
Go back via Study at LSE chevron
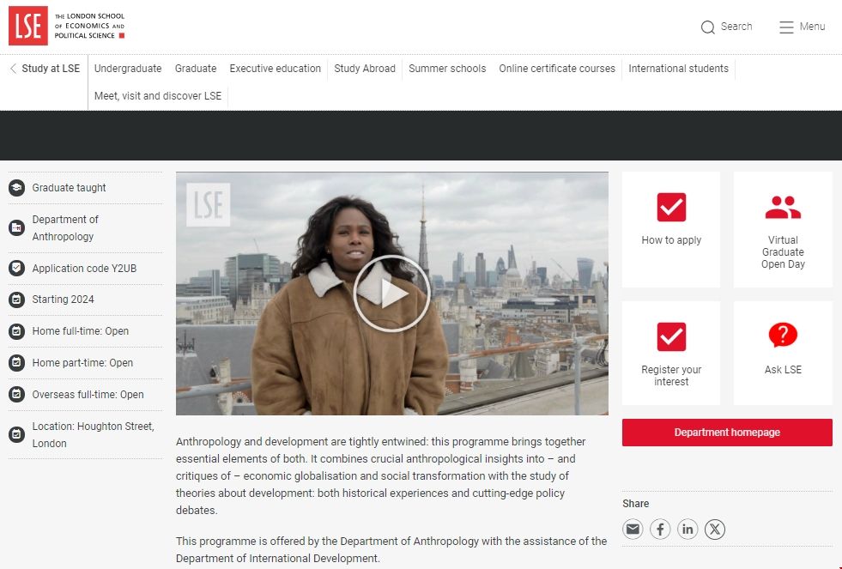point(14,68)
